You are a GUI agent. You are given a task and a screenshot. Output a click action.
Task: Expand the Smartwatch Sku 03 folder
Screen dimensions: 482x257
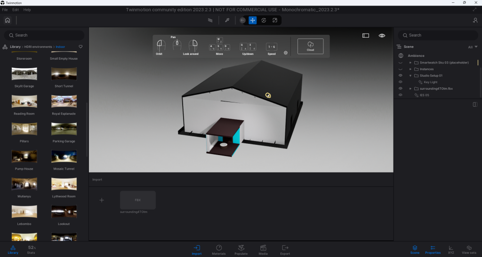tap(410, 62)
